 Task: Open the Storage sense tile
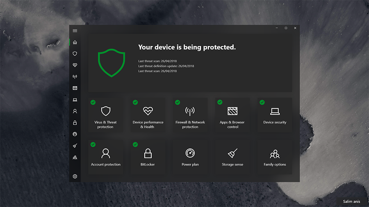point(232,157)
